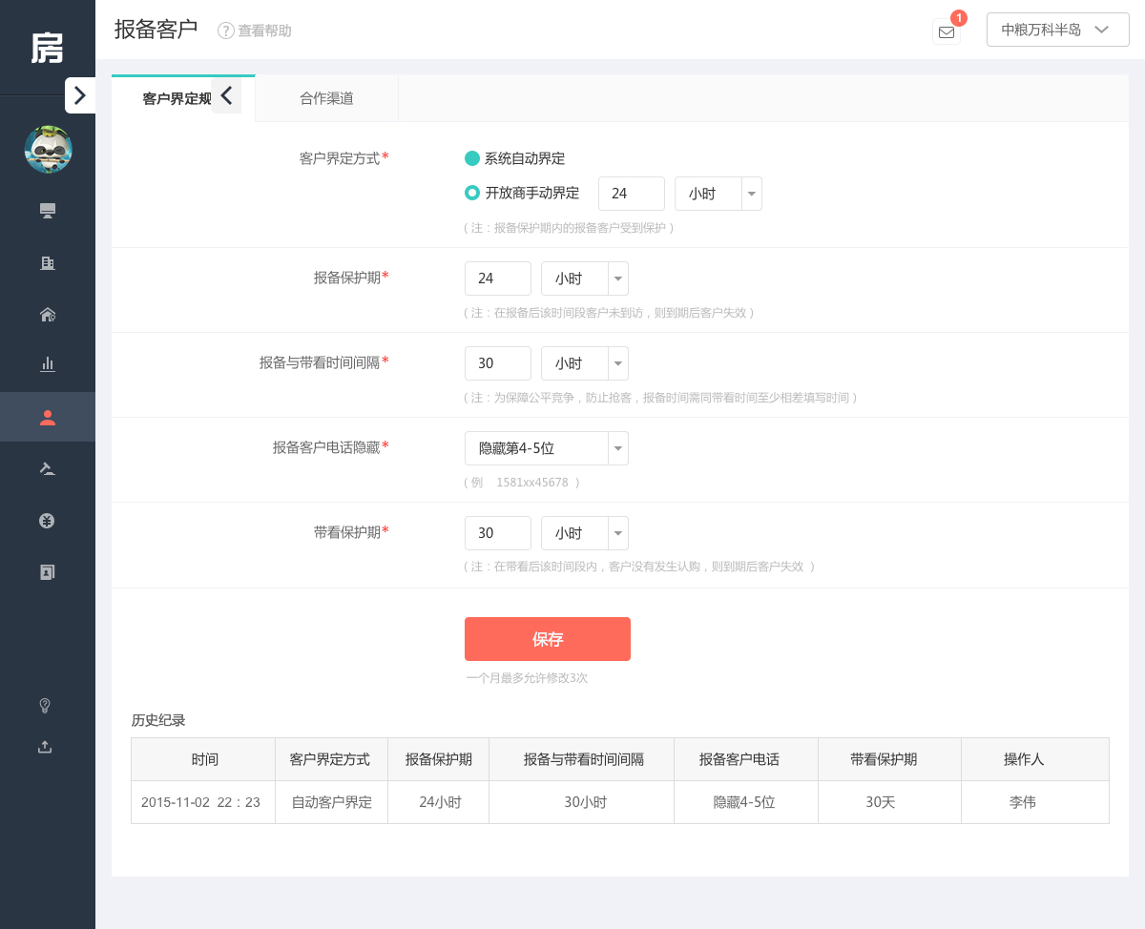
Task: Click the left chevron beside the tabs
Action: tap(226, 95)
